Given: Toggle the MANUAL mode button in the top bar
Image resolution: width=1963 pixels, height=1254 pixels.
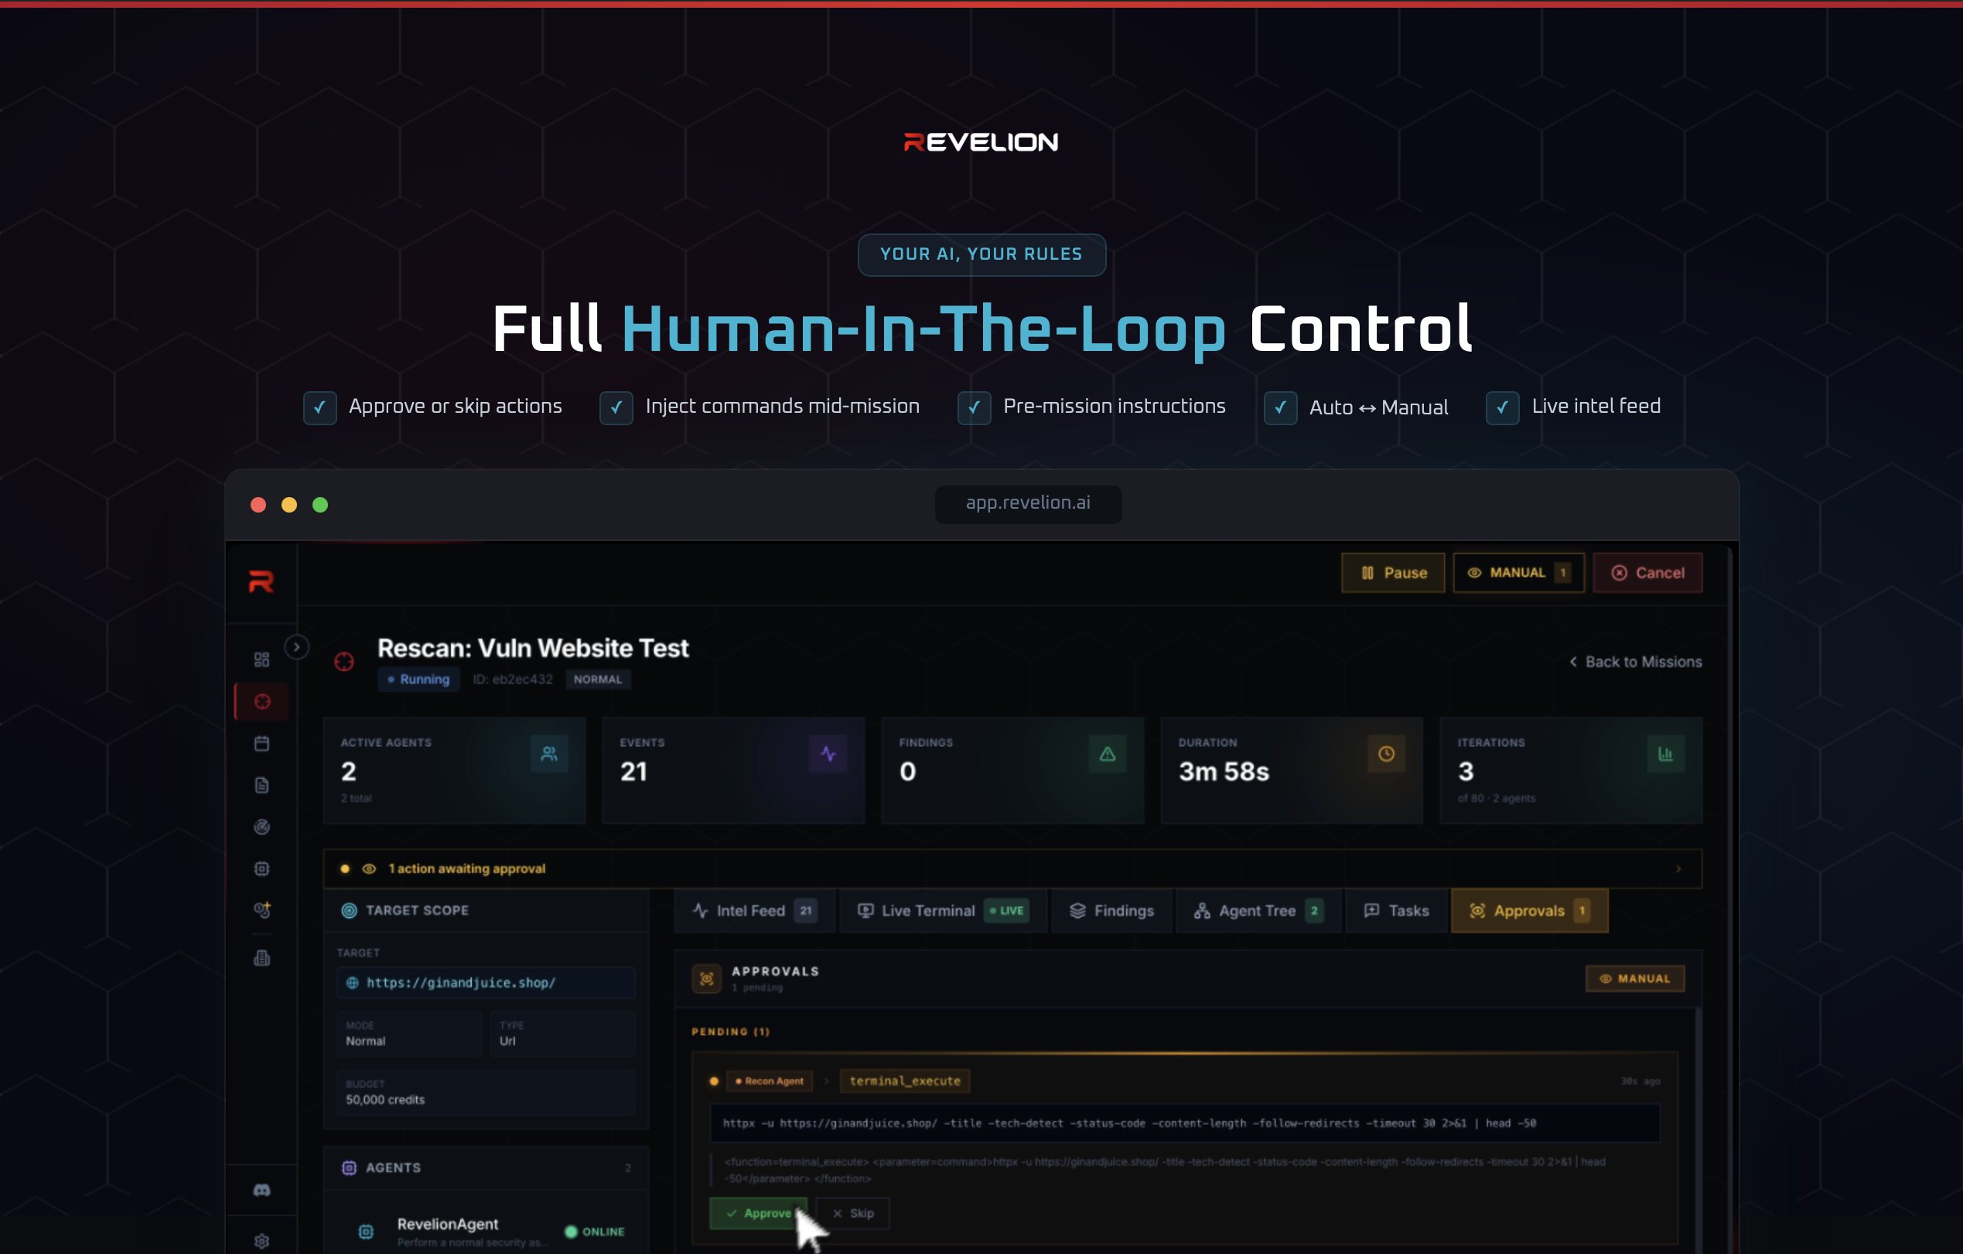Looking at the screenshot, I should [1518, 573].
